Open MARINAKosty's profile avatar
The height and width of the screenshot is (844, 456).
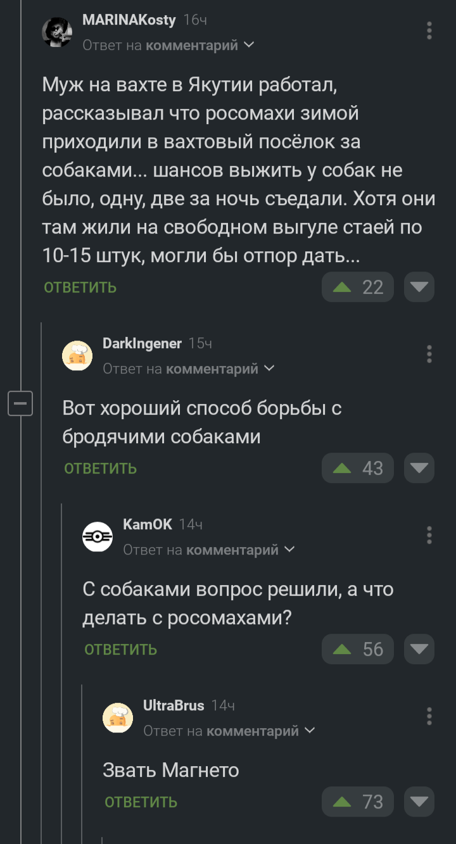[x=57, y=31]
